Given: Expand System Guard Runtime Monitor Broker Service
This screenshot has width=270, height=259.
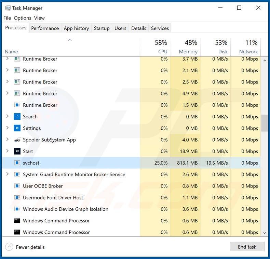Looking at the screenshot, I should 8,174.
